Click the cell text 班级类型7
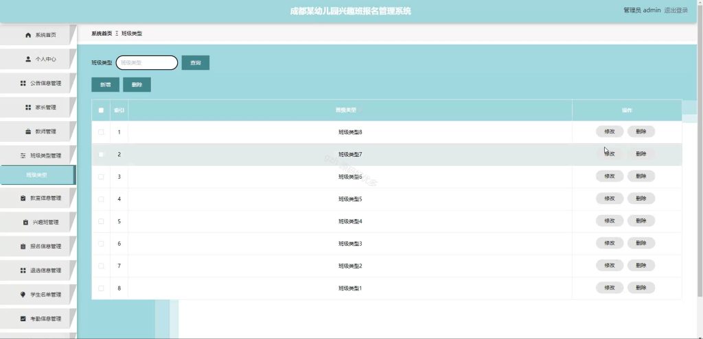Viewport: 703px width, 339px height. (350, 154)
